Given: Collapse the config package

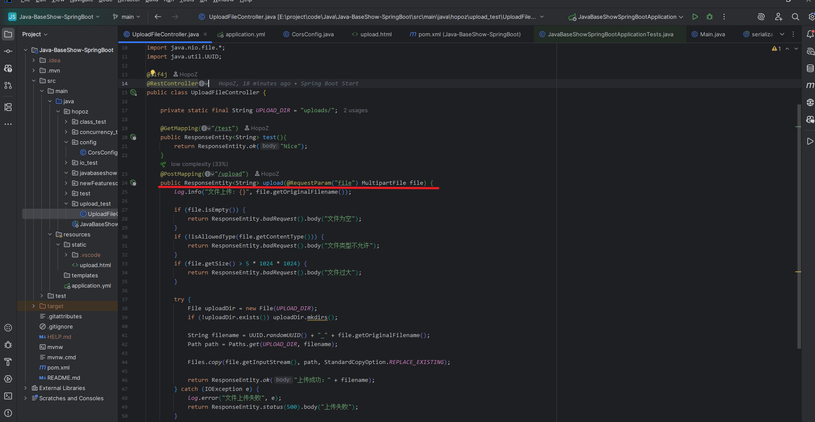Looking at the screenshot, I should click(66, 142).
